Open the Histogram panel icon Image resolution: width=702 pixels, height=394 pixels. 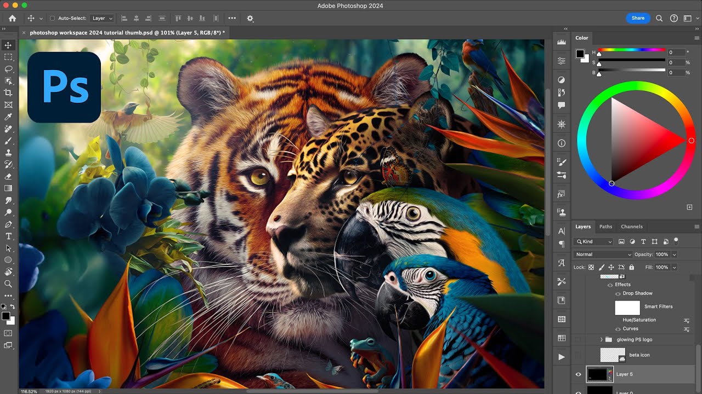pos(561,41)
